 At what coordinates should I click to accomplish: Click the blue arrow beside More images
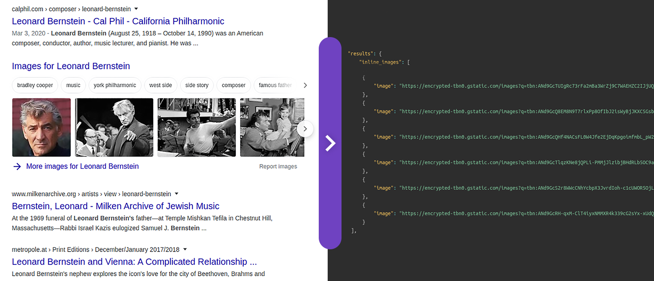pyautogui.click(x=17, y=166)
